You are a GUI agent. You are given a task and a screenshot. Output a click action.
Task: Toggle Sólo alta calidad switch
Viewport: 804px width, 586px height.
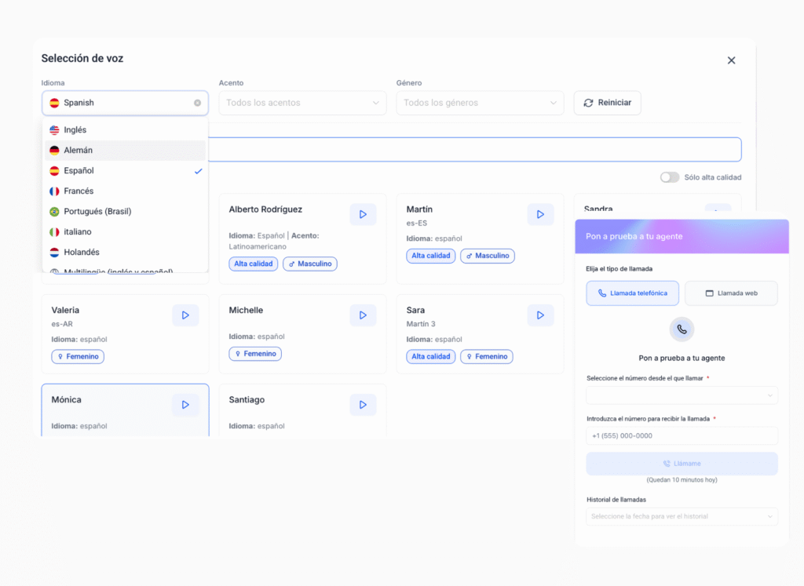669,177
